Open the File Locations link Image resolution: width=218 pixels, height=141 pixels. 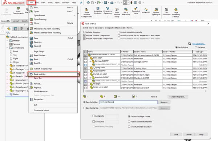click(199, 44)
